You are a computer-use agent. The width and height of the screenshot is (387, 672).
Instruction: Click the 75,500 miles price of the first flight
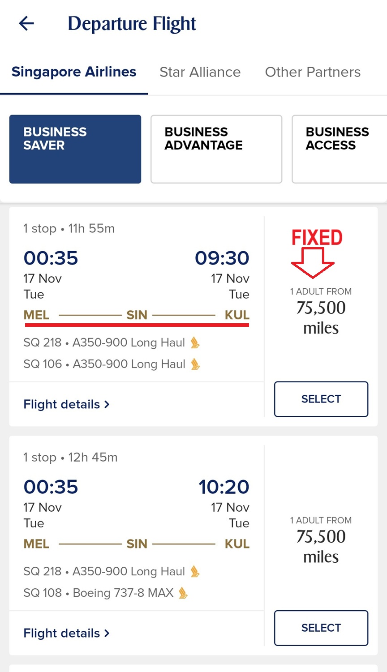point(321,317)
